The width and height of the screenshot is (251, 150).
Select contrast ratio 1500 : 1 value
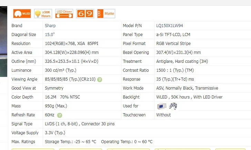coord(175,70)
